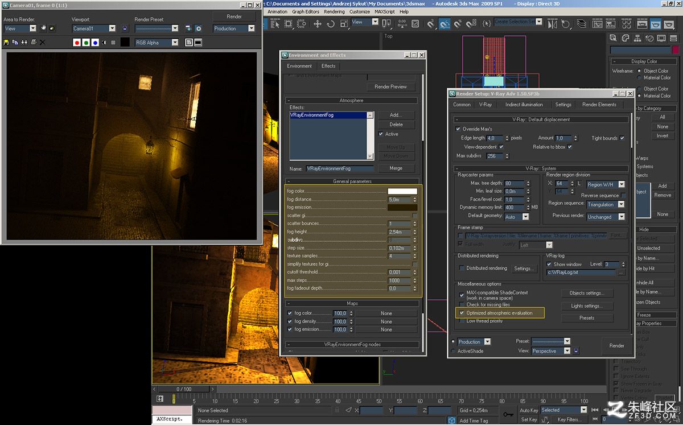Toggle the Override Max's checkbox in Render Setup

(x=459, y=129)
